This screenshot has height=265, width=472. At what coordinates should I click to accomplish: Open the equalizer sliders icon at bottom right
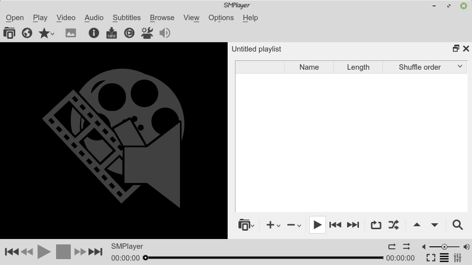tap(457, 258)
